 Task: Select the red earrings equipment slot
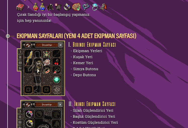click(x=56, y=62)
